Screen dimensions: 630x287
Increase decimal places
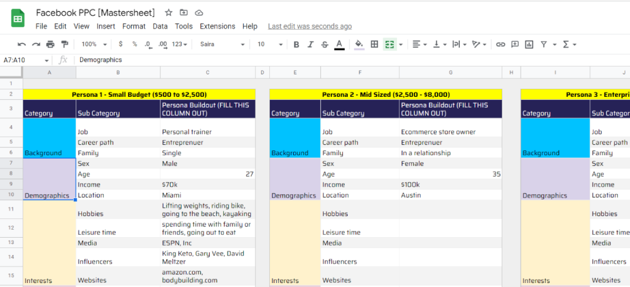click(163, 44)
